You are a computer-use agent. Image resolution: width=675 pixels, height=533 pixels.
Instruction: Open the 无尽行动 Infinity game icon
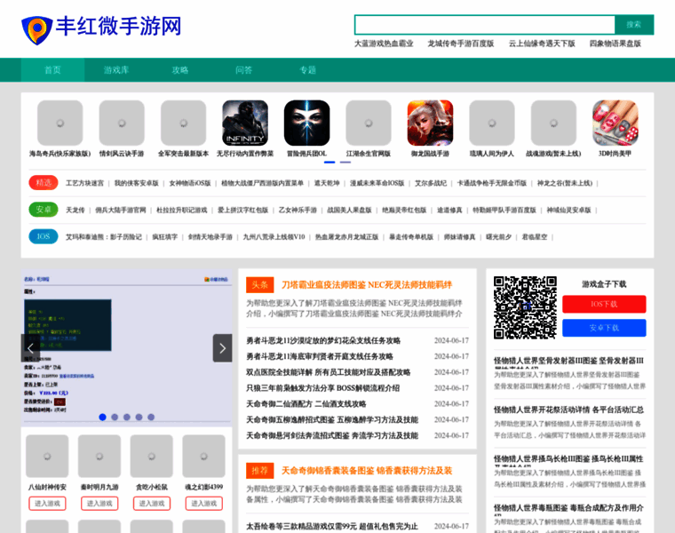[245, 123]
